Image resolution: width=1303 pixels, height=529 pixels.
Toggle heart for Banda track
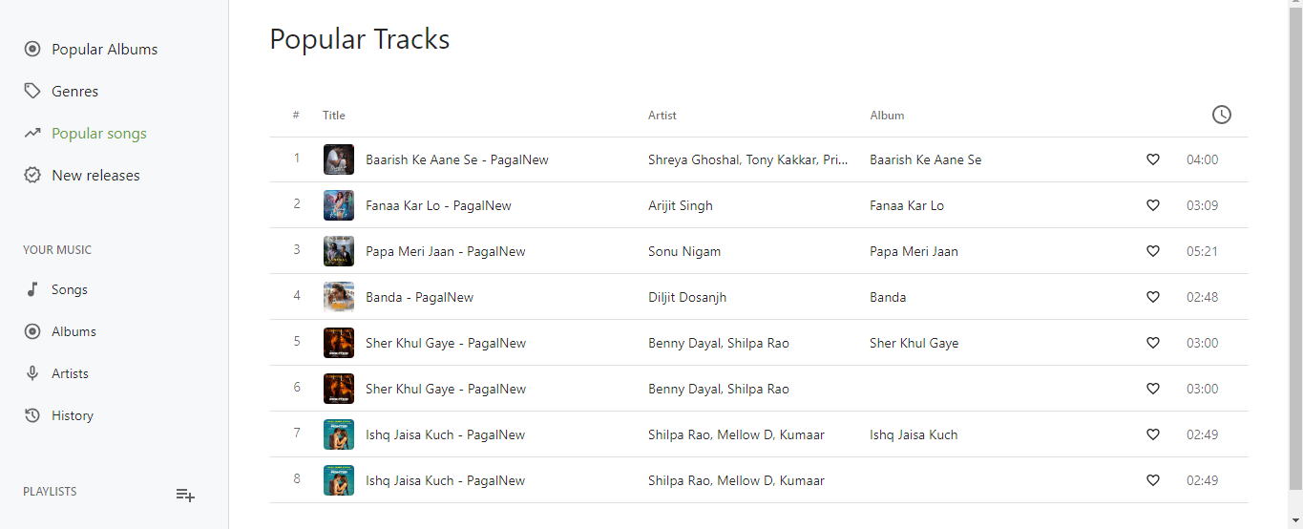(1152, 297)
